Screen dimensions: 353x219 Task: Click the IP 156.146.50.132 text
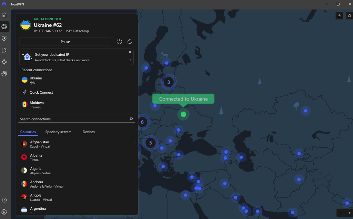click(48, 31)
